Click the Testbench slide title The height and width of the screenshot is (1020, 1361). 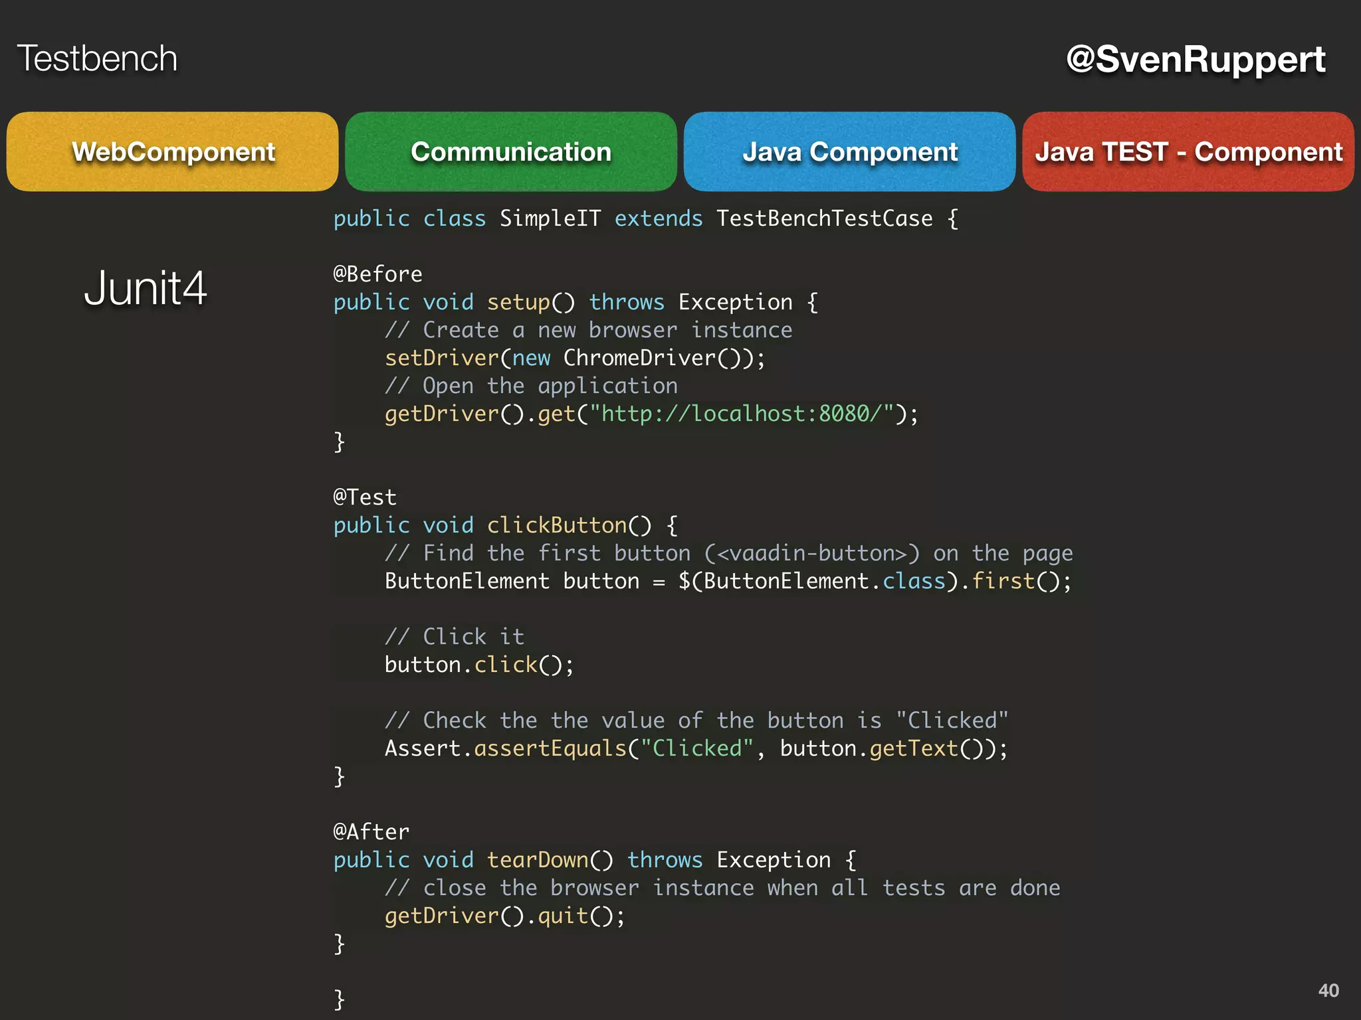(x=97, y=58)
